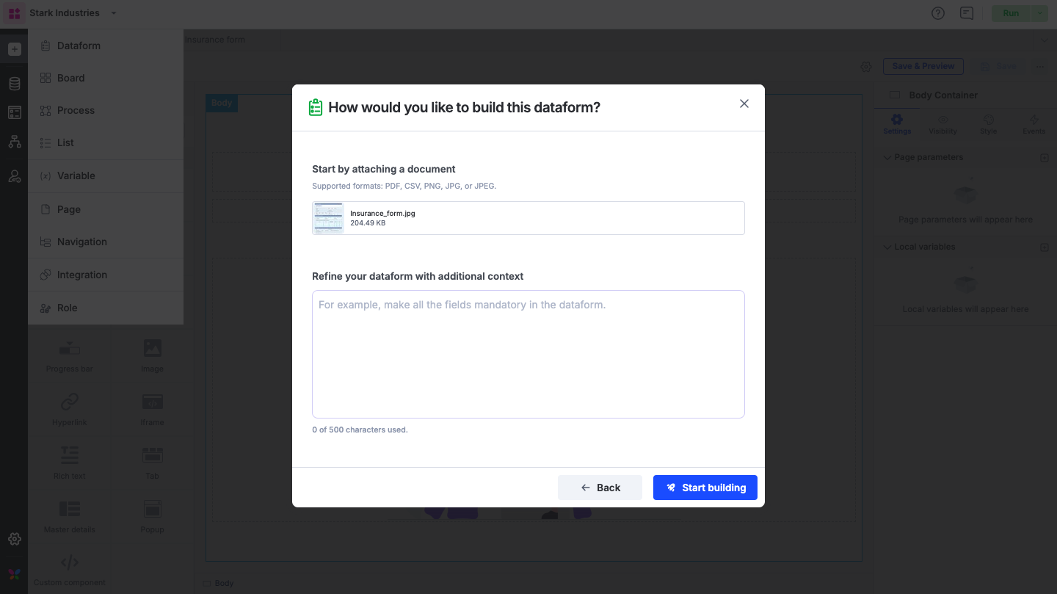1057x594 pixels.
Task: Switch to the Visibility tab
Action: (x=942, y=124)
